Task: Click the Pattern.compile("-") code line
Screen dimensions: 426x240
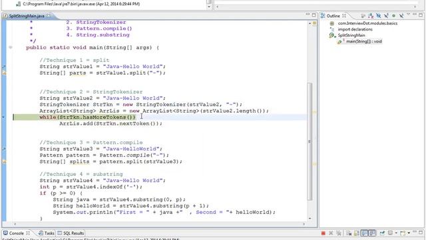Action: [x=104, y=155]
